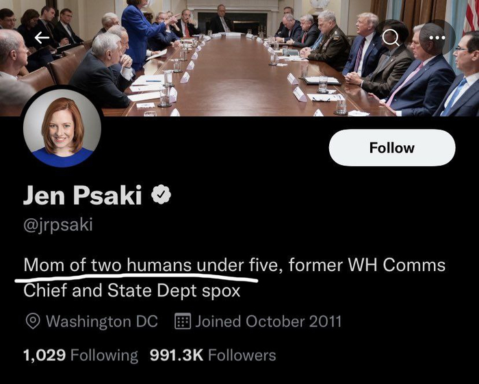Click the Joined October 2011 text
The width and height of the screenshot is (479, 384).
(268, 322)
